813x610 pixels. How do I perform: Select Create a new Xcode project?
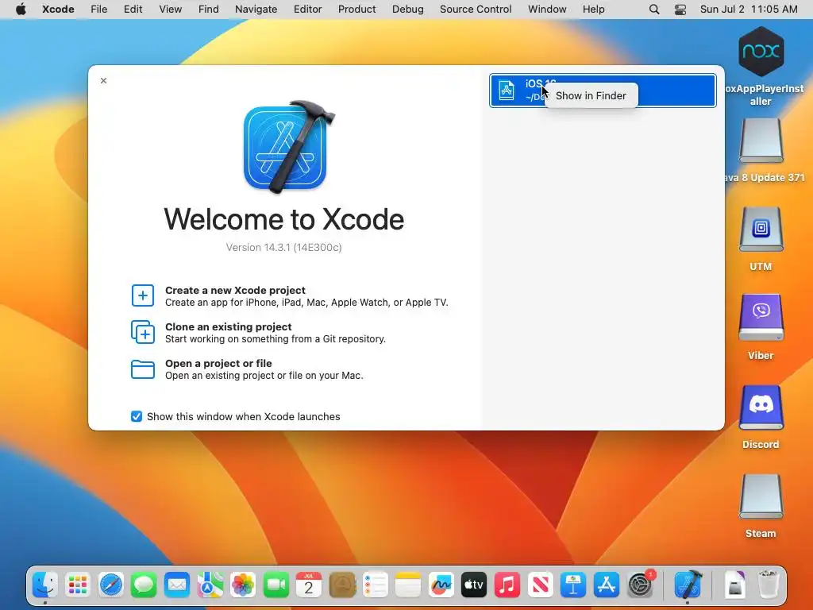290,295
